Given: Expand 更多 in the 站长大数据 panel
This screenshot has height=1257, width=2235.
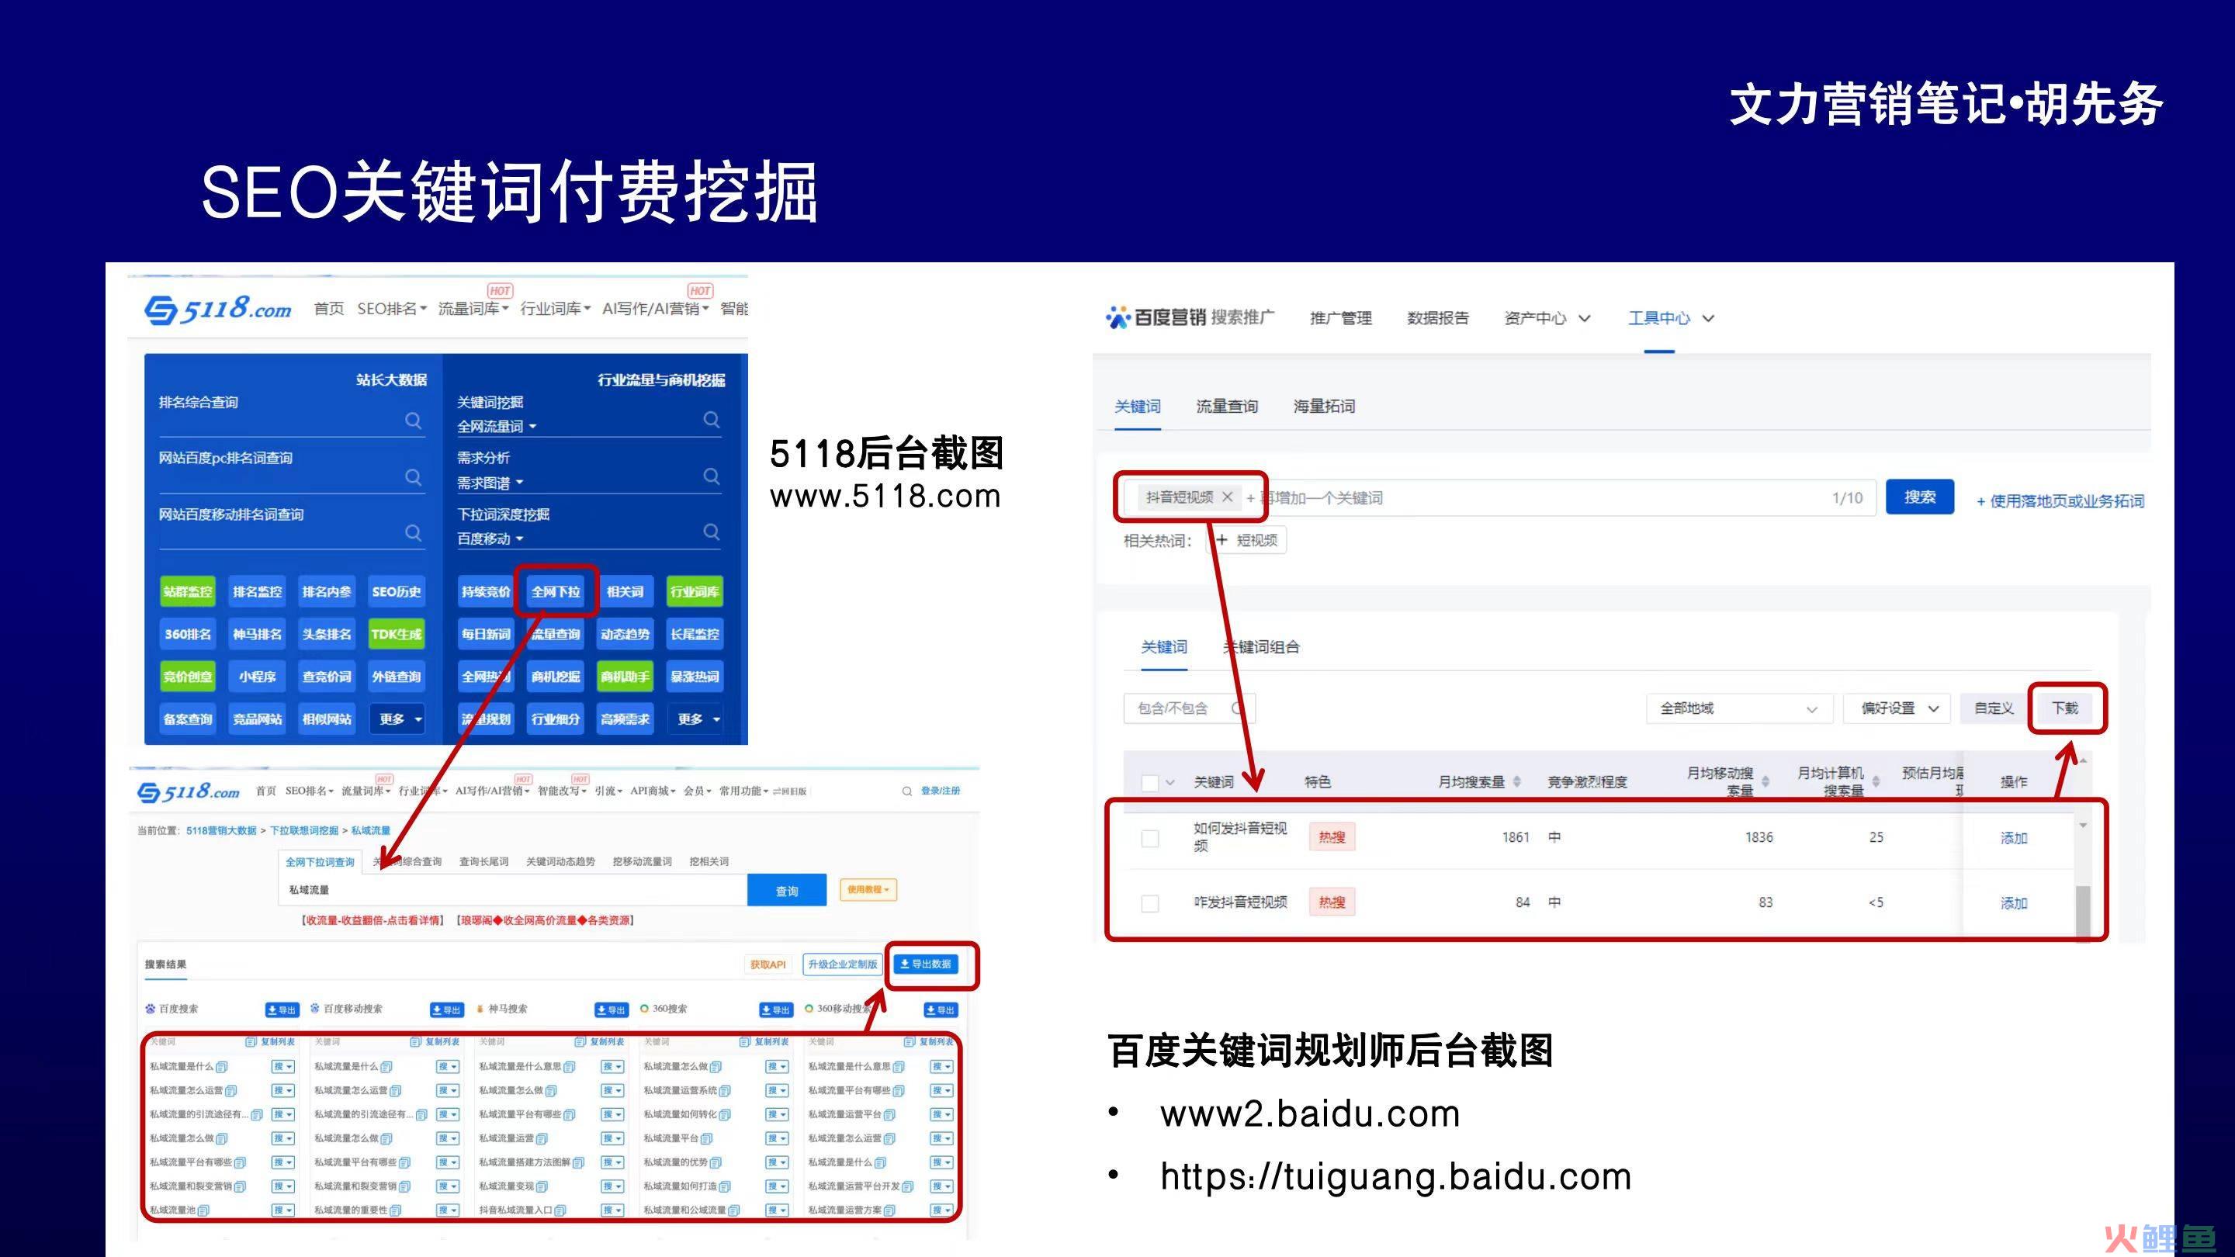Looking at the screenshot, I should pos(399,719).
